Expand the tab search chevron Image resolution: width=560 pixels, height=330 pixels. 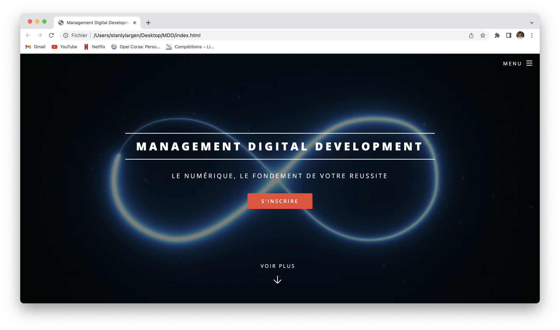tap(532, 23)
